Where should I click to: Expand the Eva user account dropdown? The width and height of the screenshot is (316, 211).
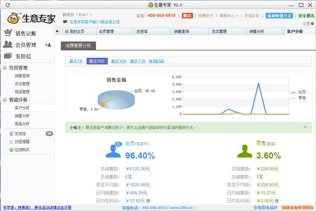91,15
